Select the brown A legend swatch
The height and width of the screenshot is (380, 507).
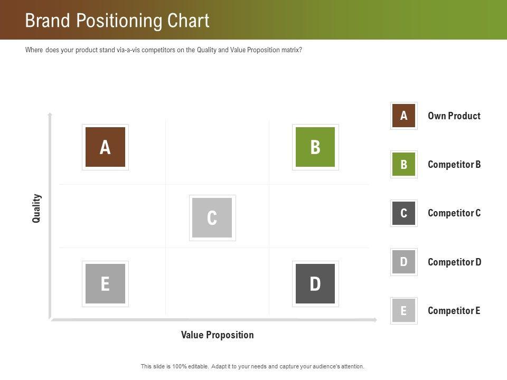(x=404, y=116)
